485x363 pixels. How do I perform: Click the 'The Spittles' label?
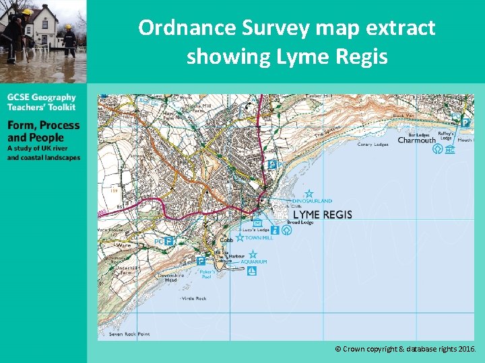click(327, 132)
